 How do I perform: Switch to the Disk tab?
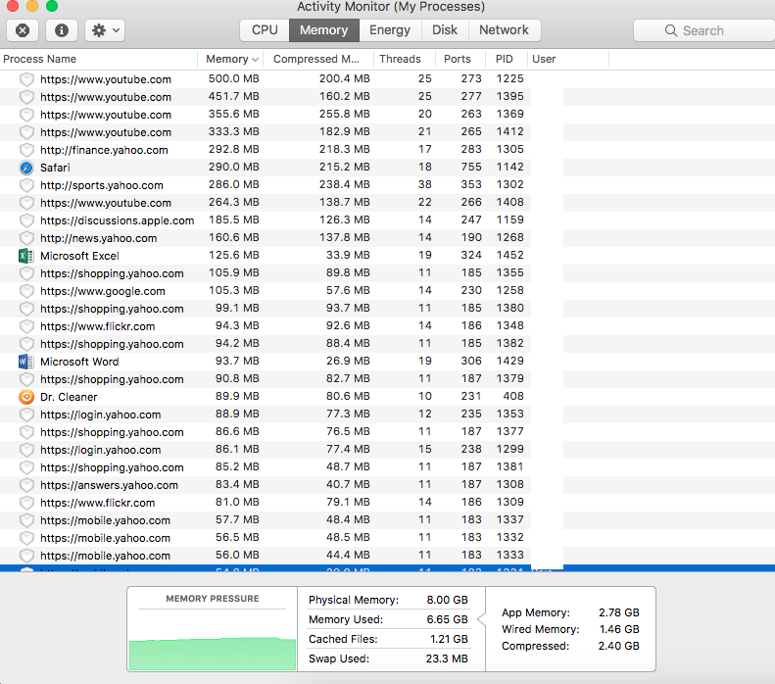tap(445, 30)
